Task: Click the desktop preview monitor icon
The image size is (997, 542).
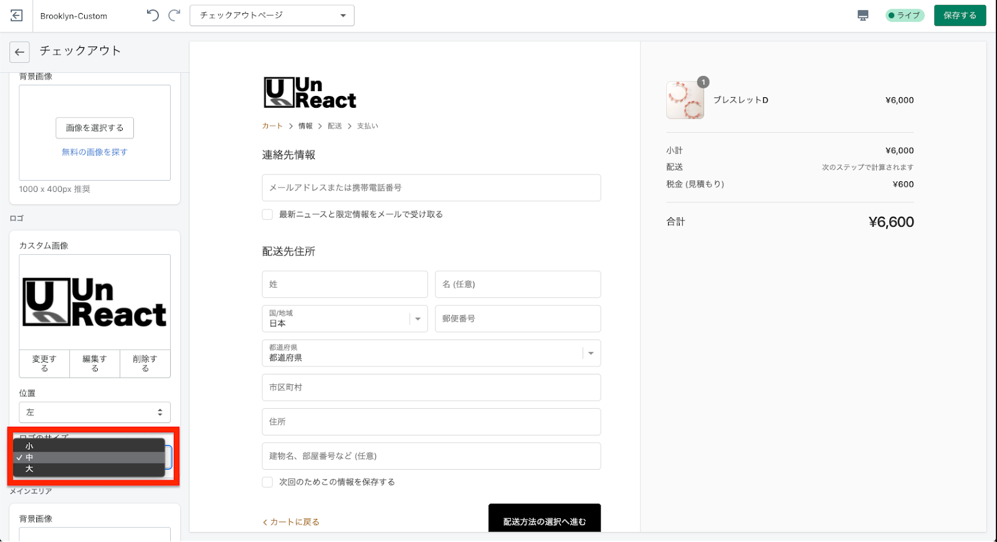Action: [863, 16]
